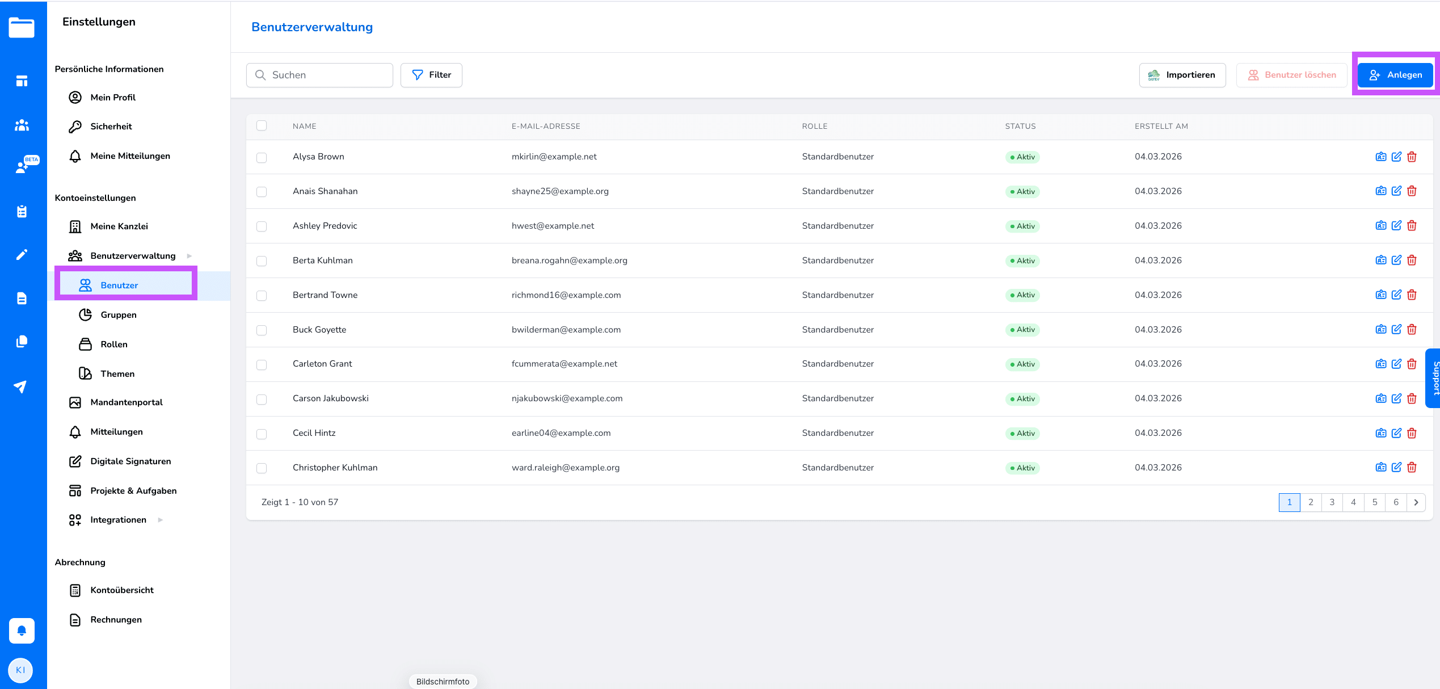The width and height of the screenshot is (1440, 689).
Task: Select Buck Goyette's row checkbox
Action: pyautogui.click(x=262, y=330)
